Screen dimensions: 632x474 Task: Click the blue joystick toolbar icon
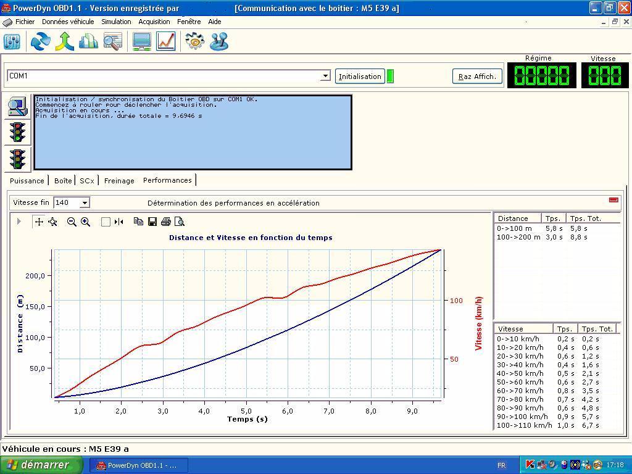[219, 41]
